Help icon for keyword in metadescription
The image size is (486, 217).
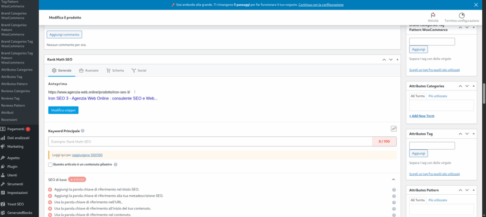coord(394,196)
